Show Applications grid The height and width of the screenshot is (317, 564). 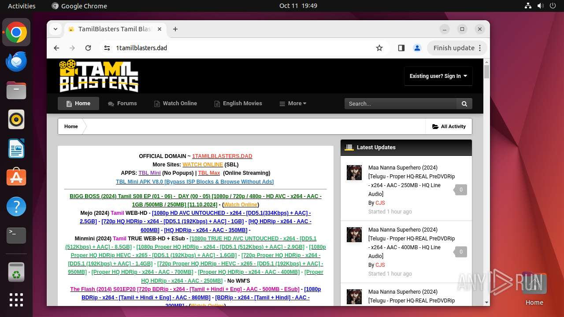click(16, 300)
